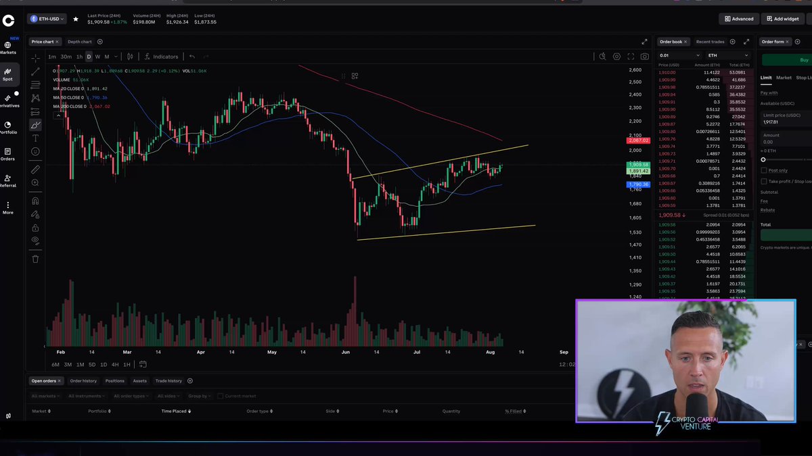812x456 pixels.
Task: Set chart interval to 30m
Action: [x=66, y=57]
